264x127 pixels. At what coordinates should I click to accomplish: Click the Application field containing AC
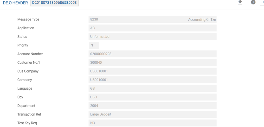[x=152, y=28]
